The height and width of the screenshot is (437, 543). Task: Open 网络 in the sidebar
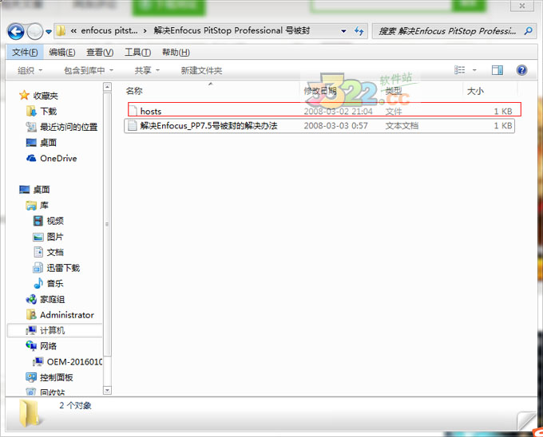point(48,346)
